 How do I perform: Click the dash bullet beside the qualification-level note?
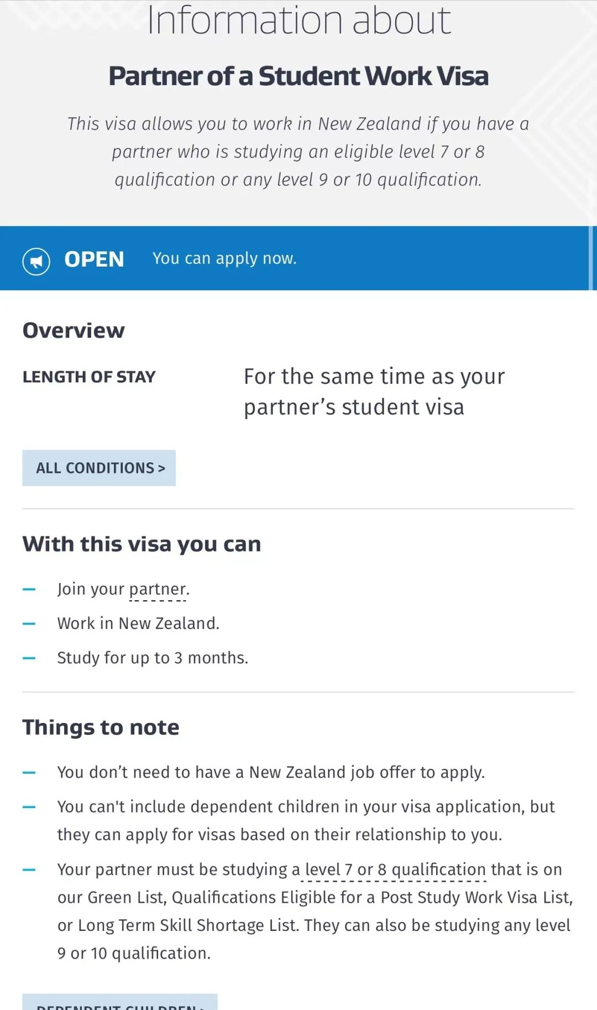[29, 870]
